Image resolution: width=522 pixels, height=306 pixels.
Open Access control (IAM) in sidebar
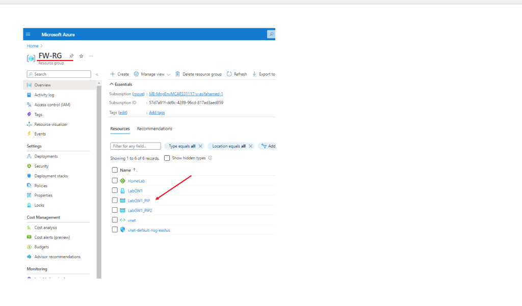click(52, 105)
